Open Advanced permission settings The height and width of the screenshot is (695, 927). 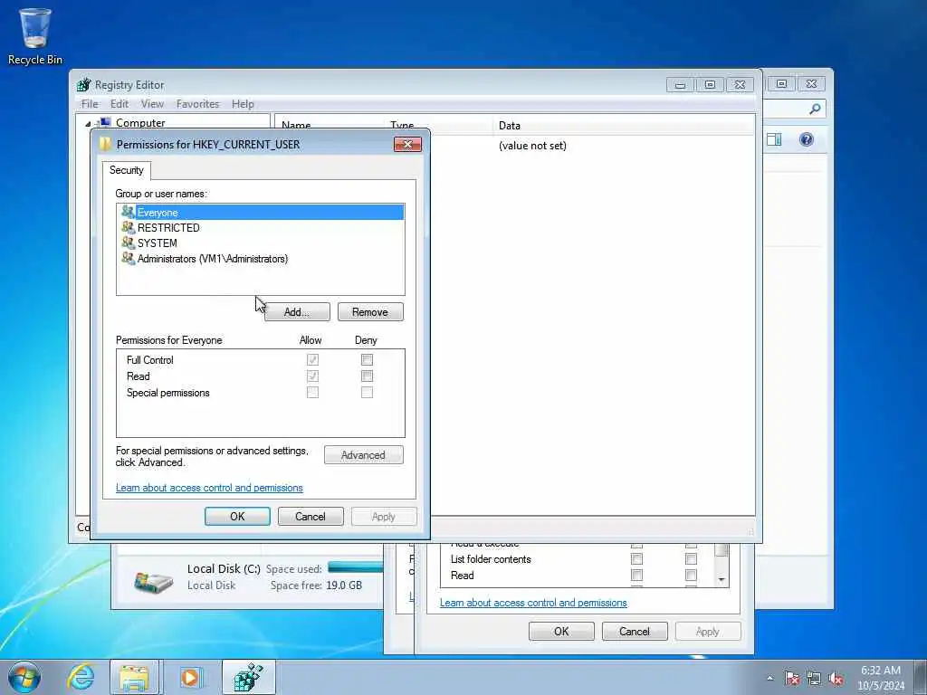(x=364, y=455)
